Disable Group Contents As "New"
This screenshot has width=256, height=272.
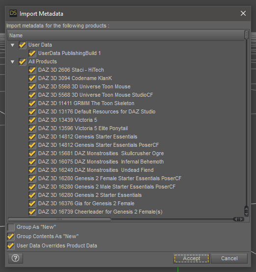[11, 237]
